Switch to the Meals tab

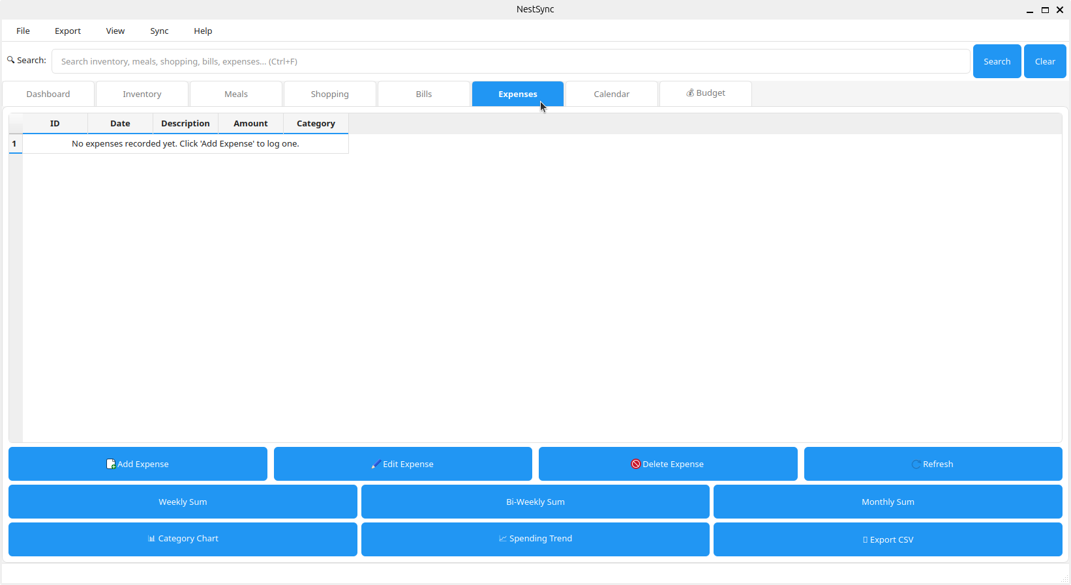point(236,94)
